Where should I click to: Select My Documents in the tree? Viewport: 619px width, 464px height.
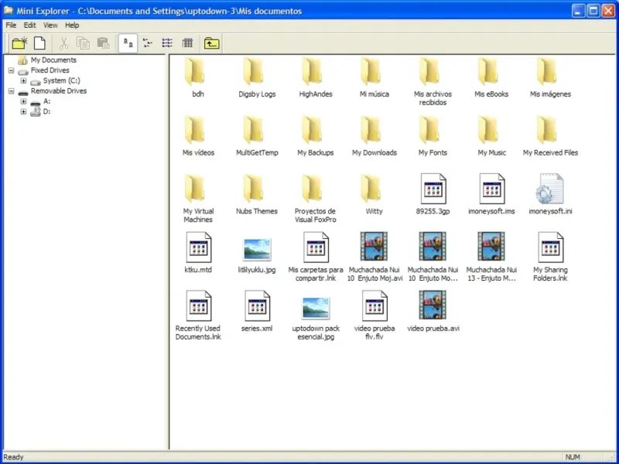point(53,60)
